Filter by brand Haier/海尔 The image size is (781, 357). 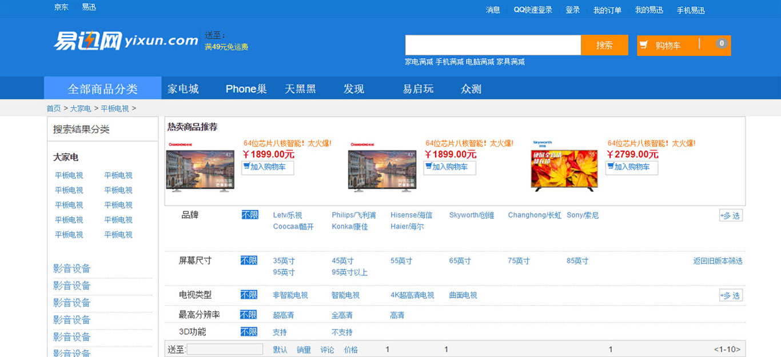click(x=407, y=227)
